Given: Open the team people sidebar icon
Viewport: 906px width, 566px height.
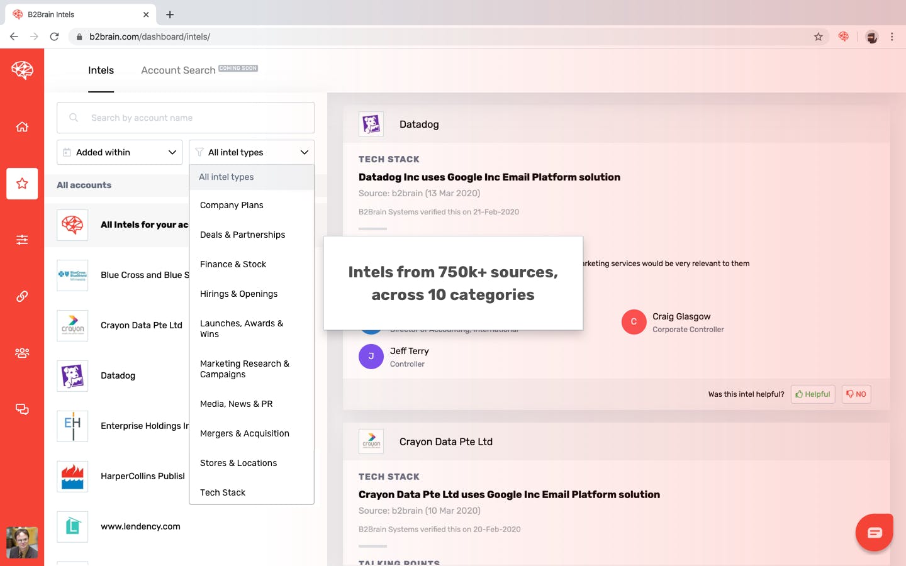Looking at the screenshot, I should coord(22,353).
